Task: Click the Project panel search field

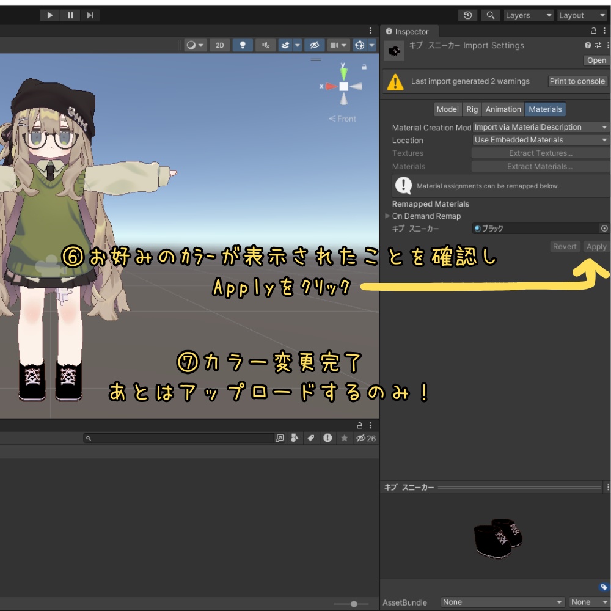Action: point(178,438)
